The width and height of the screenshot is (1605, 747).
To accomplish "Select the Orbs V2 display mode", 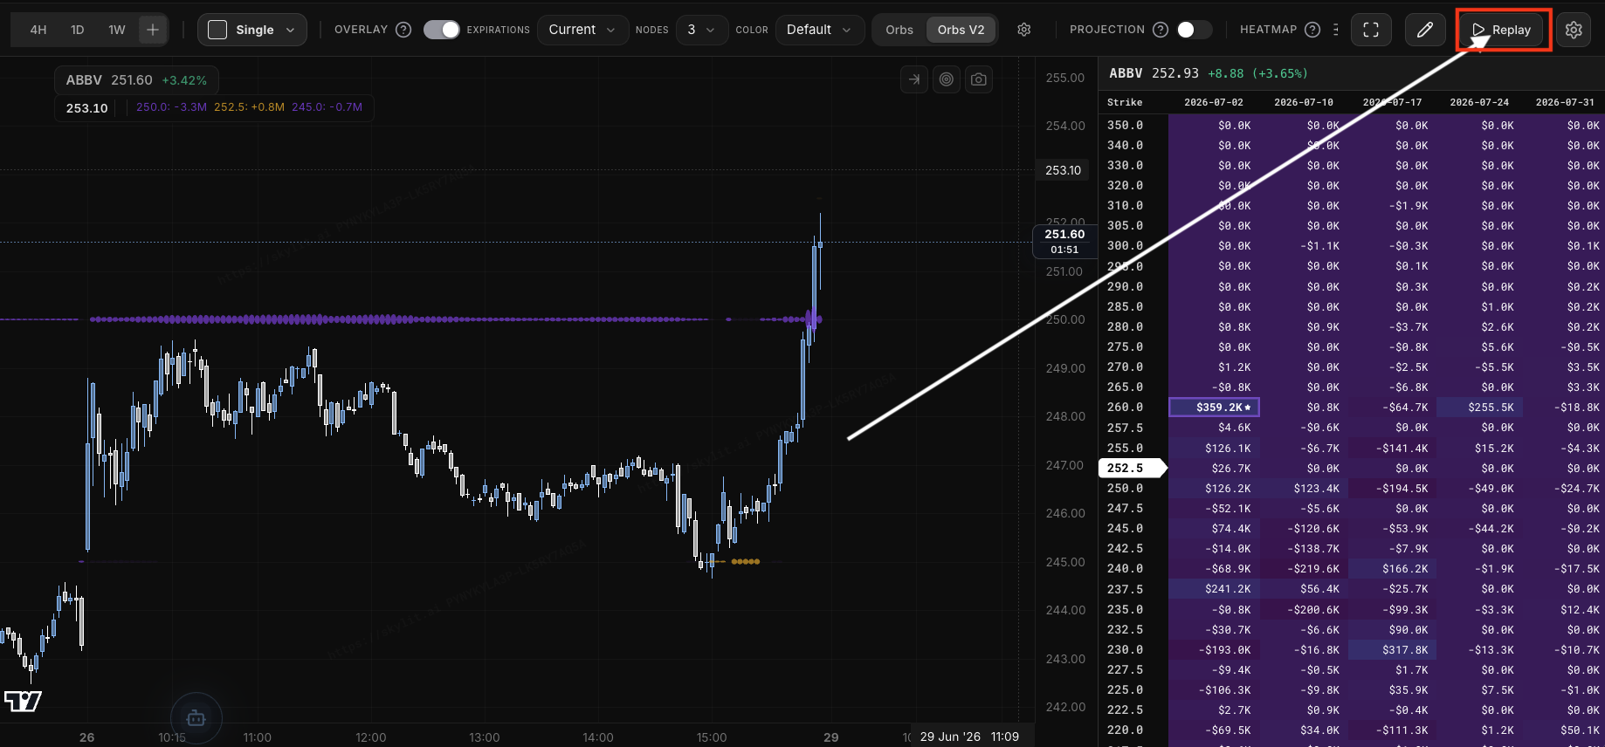I will pyautogui.click(x=961, y=30).
